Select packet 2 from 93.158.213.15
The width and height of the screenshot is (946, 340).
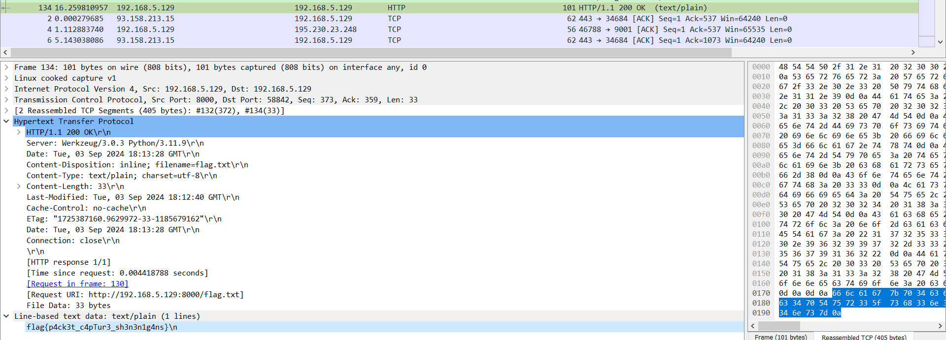point(458,19)
